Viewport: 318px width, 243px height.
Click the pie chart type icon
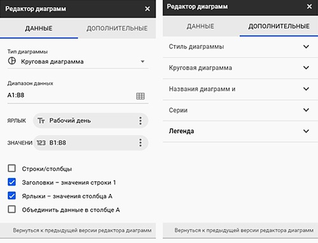coord(12,61)
